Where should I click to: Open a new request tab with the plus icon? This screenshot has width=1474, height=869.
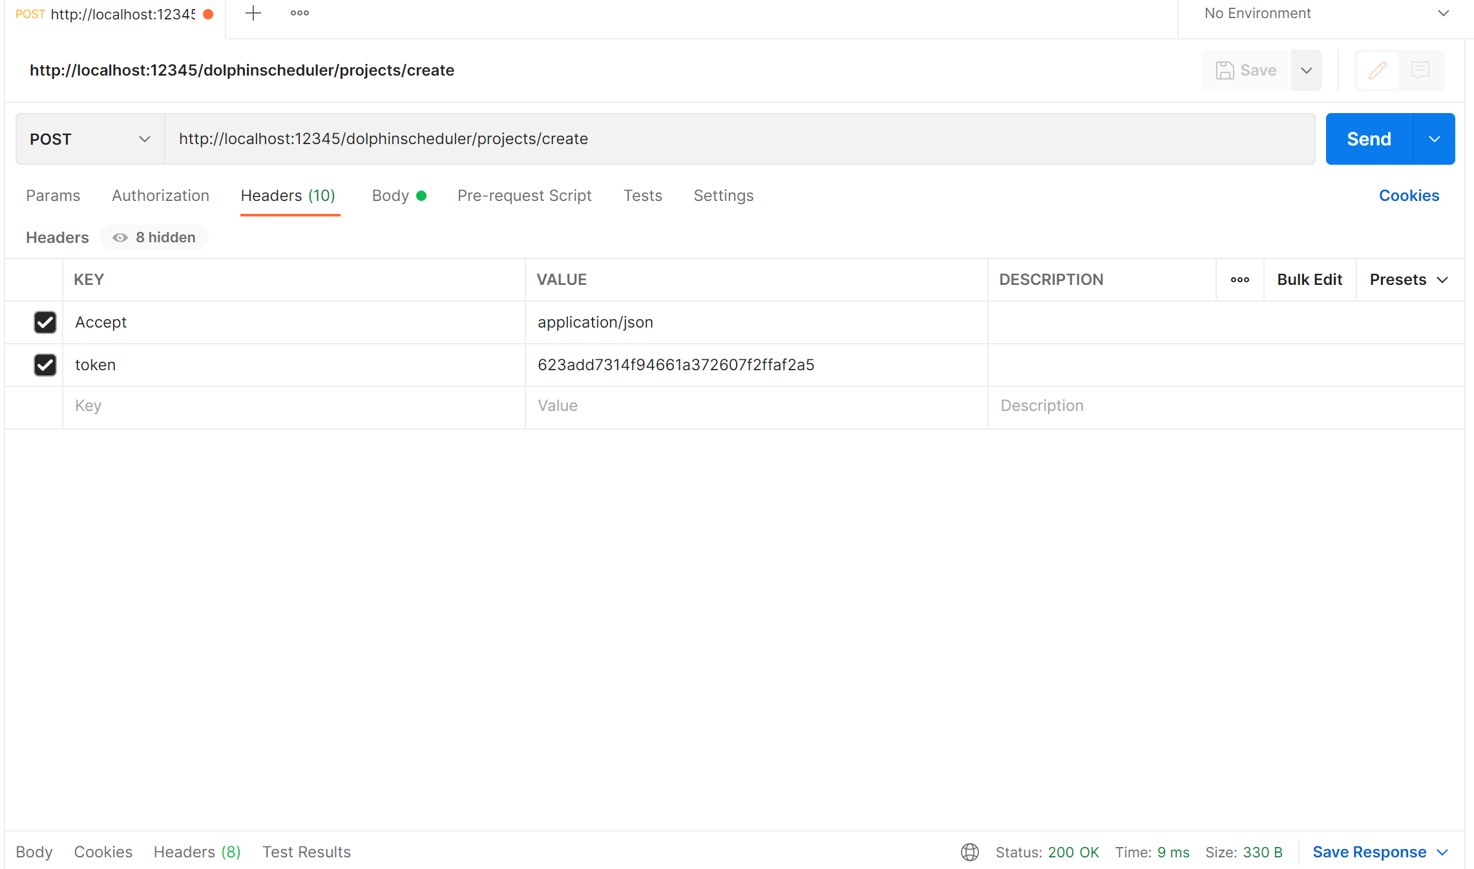pos(252,12)
